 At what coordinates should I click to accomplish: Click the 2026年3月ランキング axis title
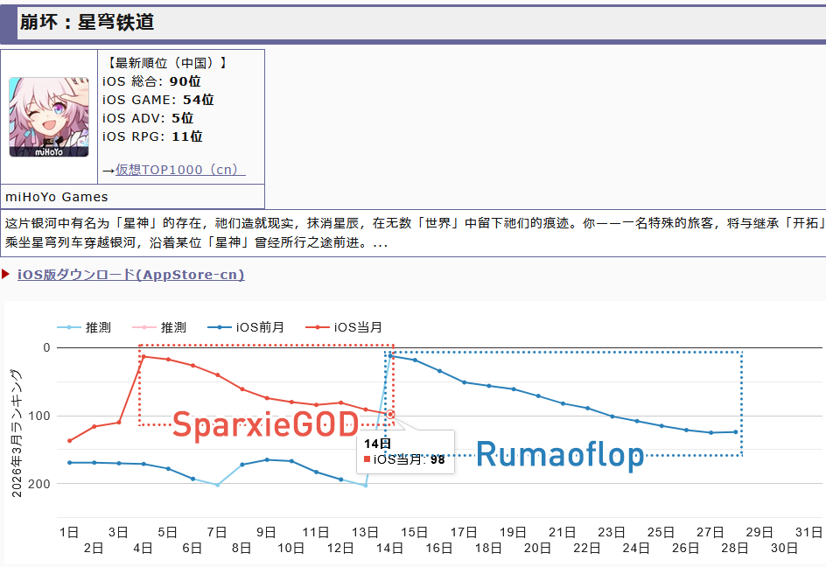[17, 432]
